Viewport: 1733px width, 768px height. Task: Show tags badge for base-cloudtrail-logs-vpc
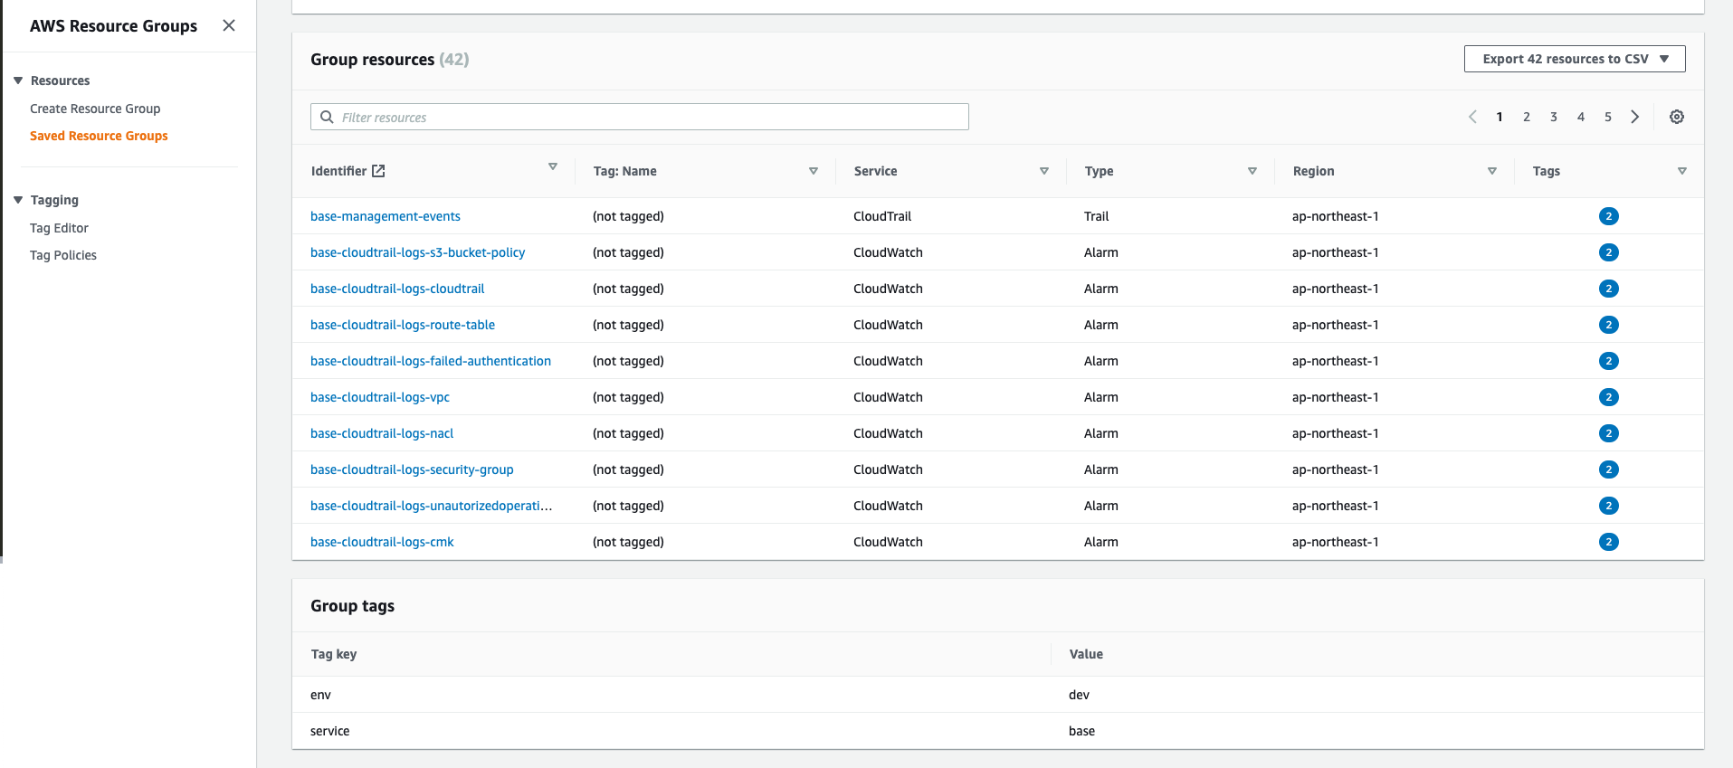(1608, 397)
